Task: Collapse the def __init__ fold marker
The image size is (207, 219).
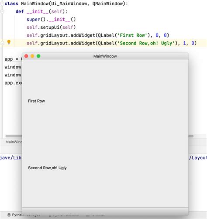Action: (3, 12)
